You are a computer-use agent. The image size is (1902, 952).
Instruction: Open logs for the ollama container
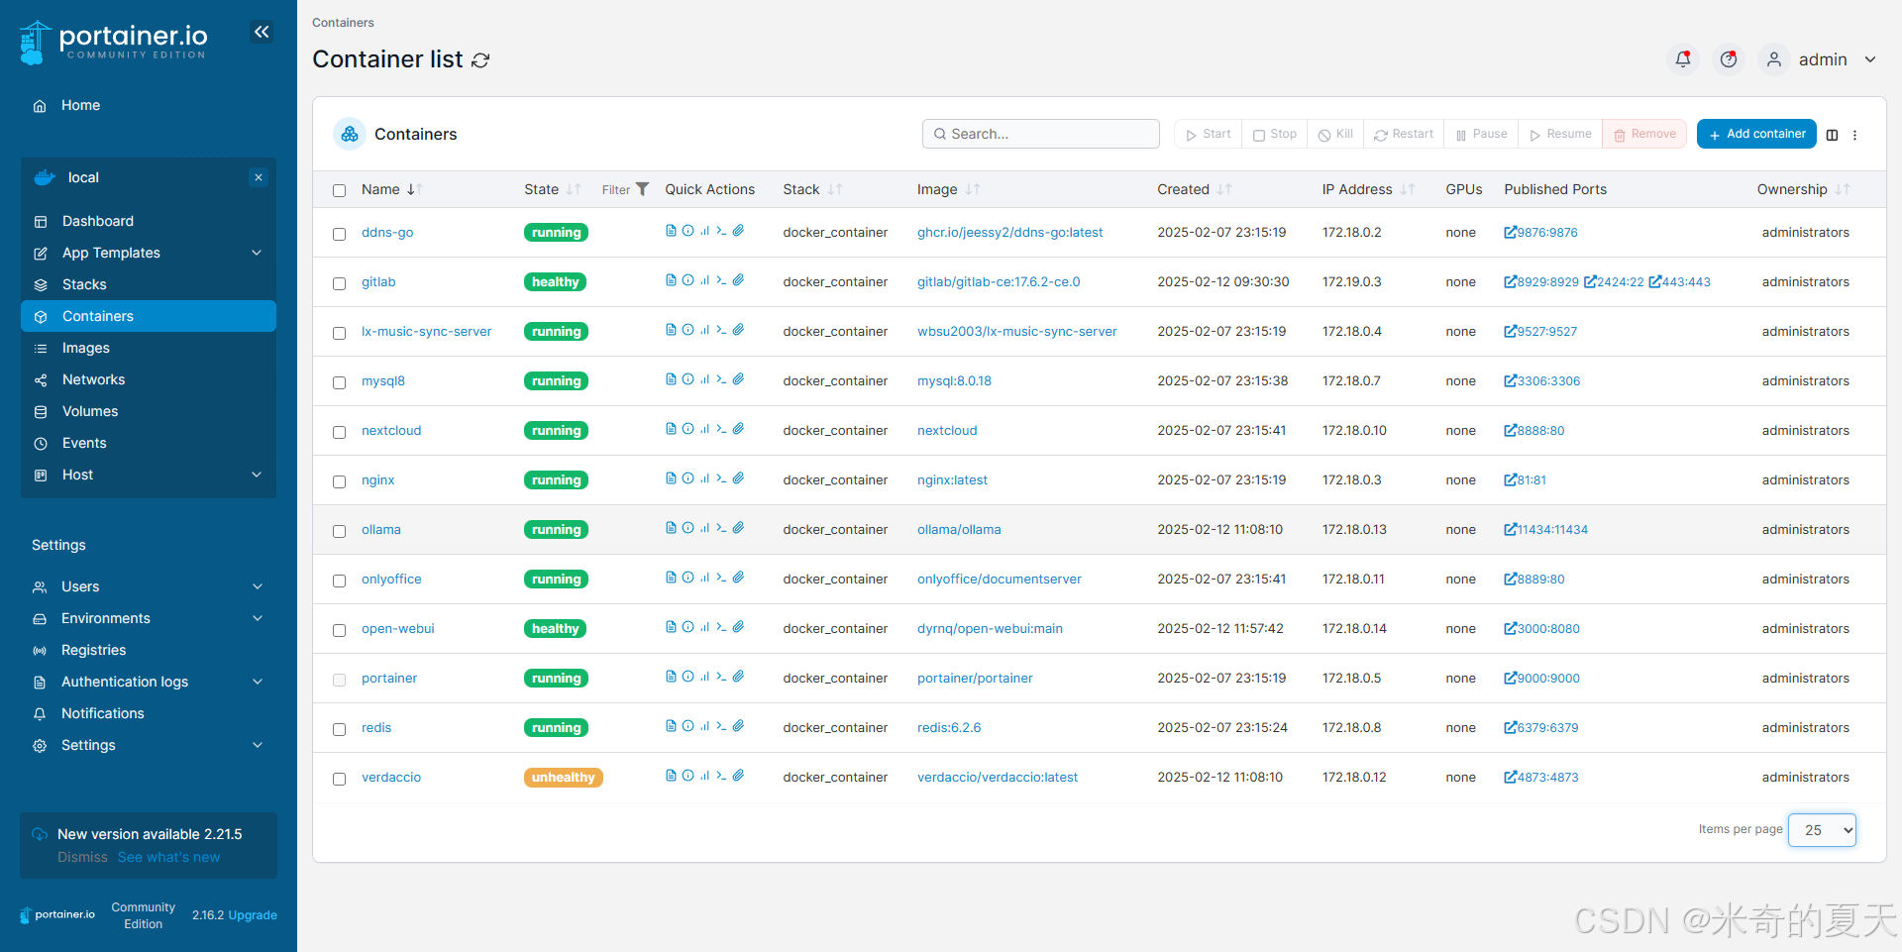671,528
